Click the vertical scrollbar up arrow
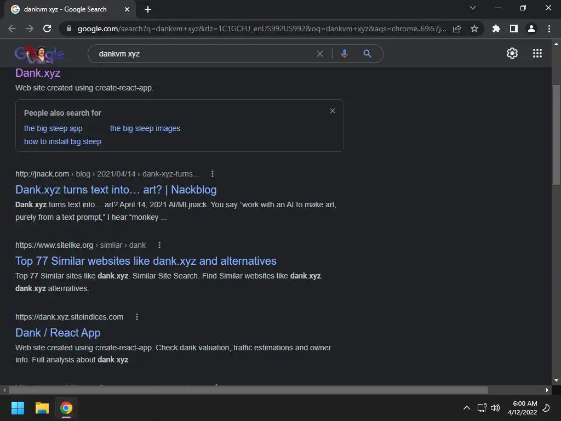561x421 pixels. pyautogui.click(x=556, y=44)
